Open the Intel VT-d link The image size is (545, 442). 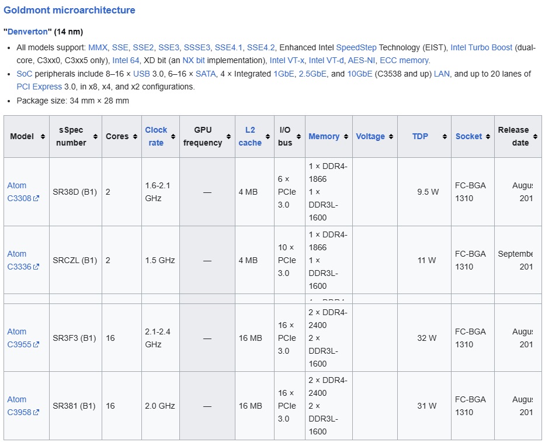[326, 60]
